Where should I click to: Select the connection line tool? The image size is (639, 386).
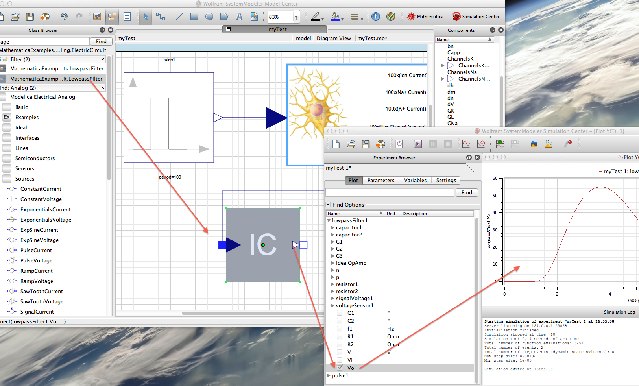coord(160,17)
